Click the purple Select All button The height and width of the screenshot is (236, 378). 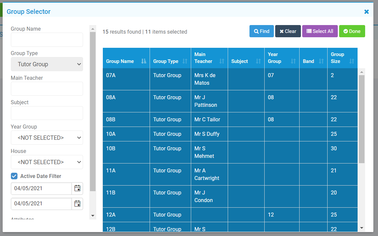pyautogui.click(x=320, y=31)
